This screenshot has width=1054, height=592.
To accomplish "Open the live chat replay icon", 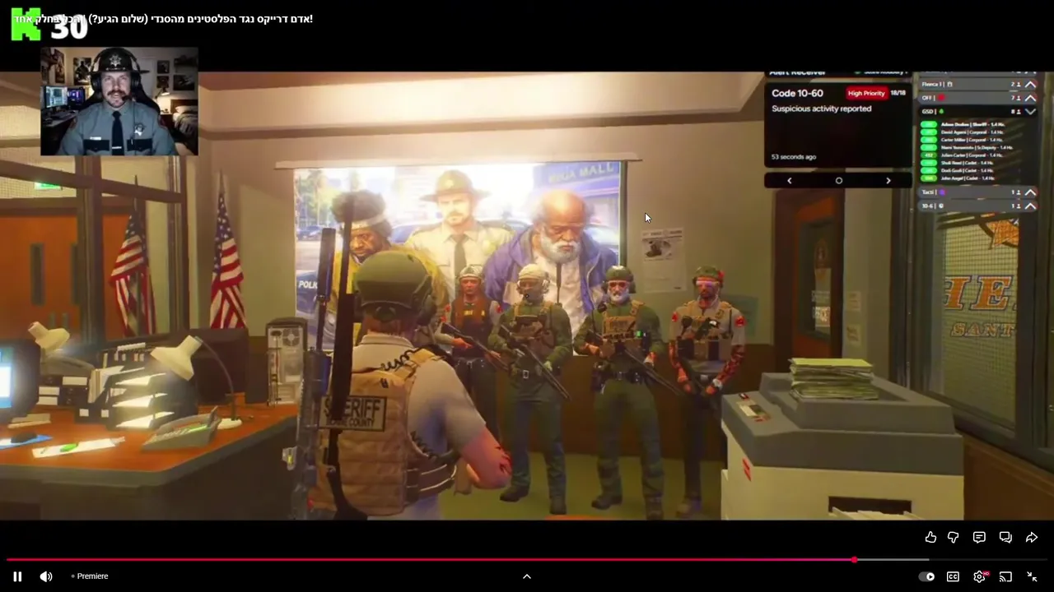I will click(1005, 537).
